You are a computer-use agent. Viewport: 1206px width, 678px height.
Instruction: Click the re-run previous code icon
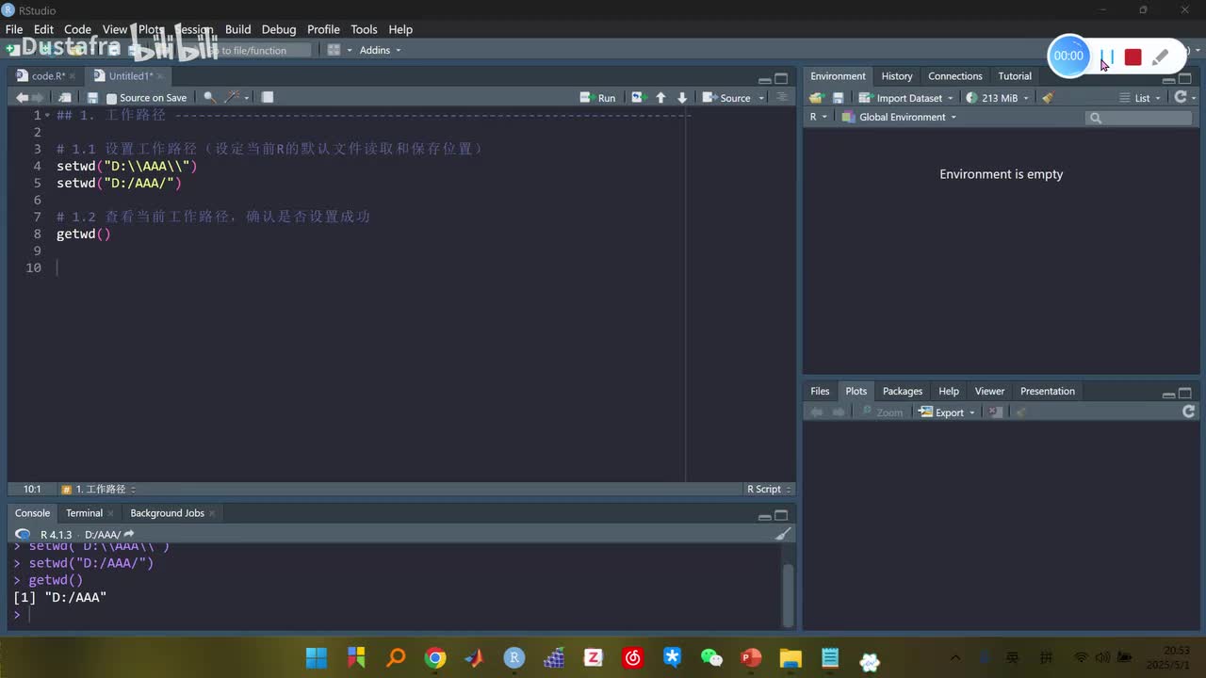[x=638, y=98]
